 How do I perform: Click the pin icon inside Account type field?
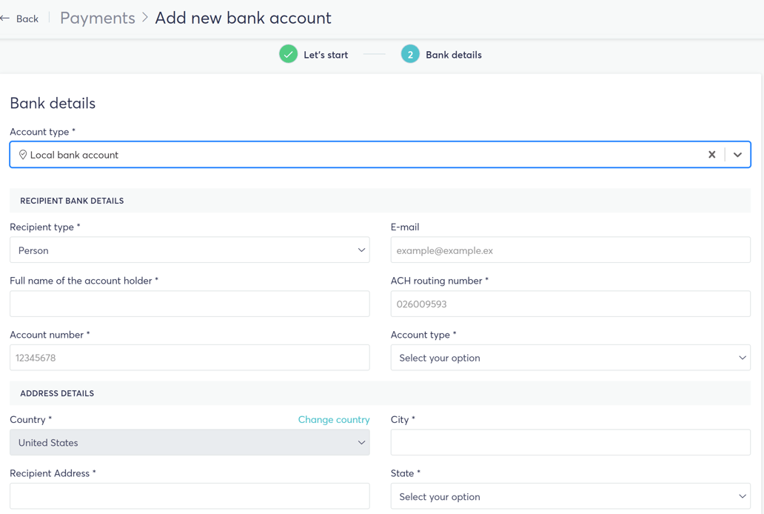[23, 155]
